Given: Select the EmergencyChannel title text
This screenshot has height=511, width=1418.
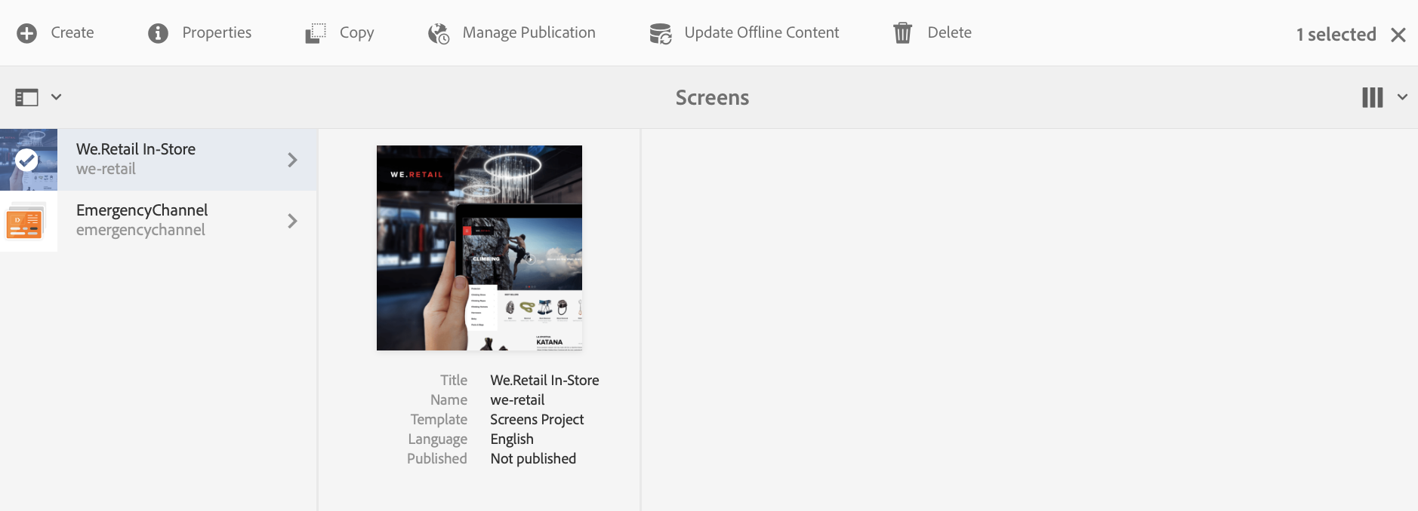Looking at the screenshot, I should pyautogui.click(x=142, y=210).
